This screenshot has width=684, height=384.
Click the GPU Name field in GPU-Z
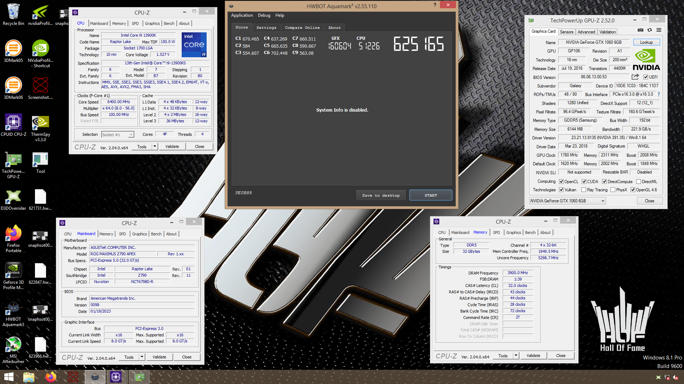594,42
